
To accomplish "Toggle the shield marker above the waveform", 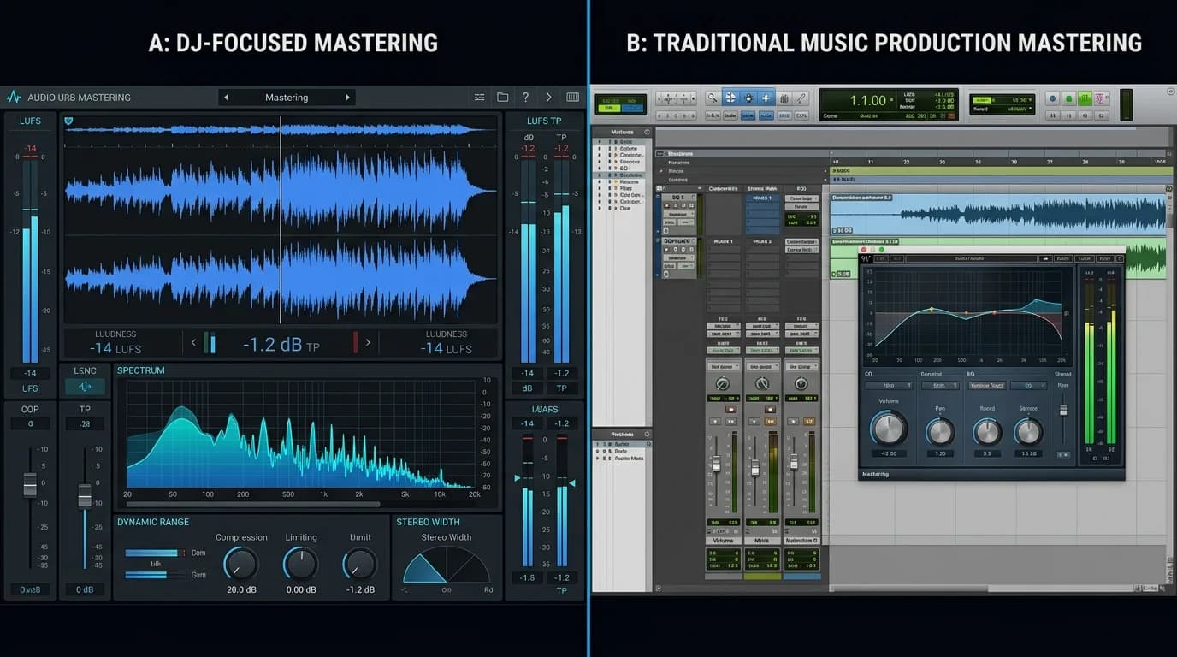I will tap(68, 121).
